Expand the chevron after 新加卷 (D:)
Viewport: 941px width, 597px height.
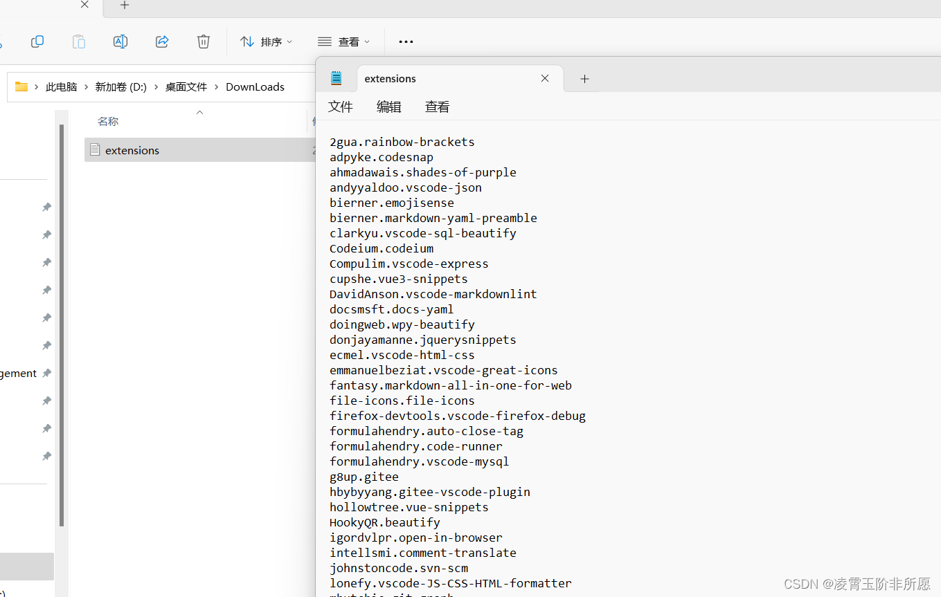point(156,87)
